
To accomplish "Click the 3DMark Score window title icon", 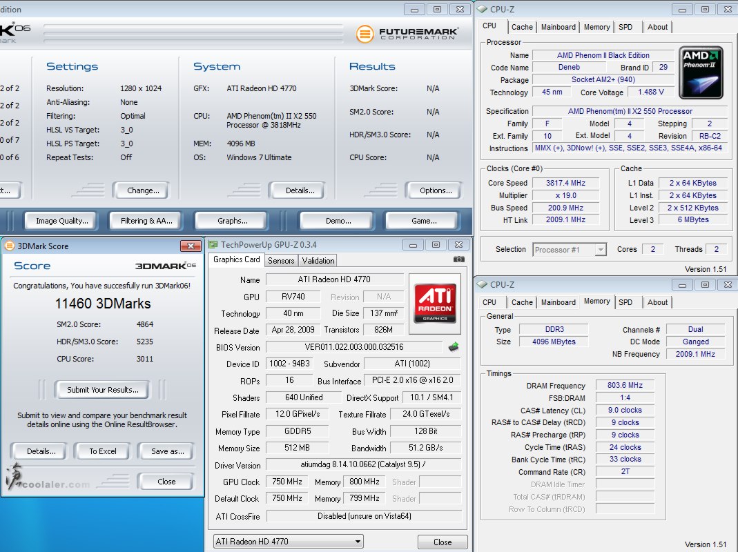I will pos(9,246).
